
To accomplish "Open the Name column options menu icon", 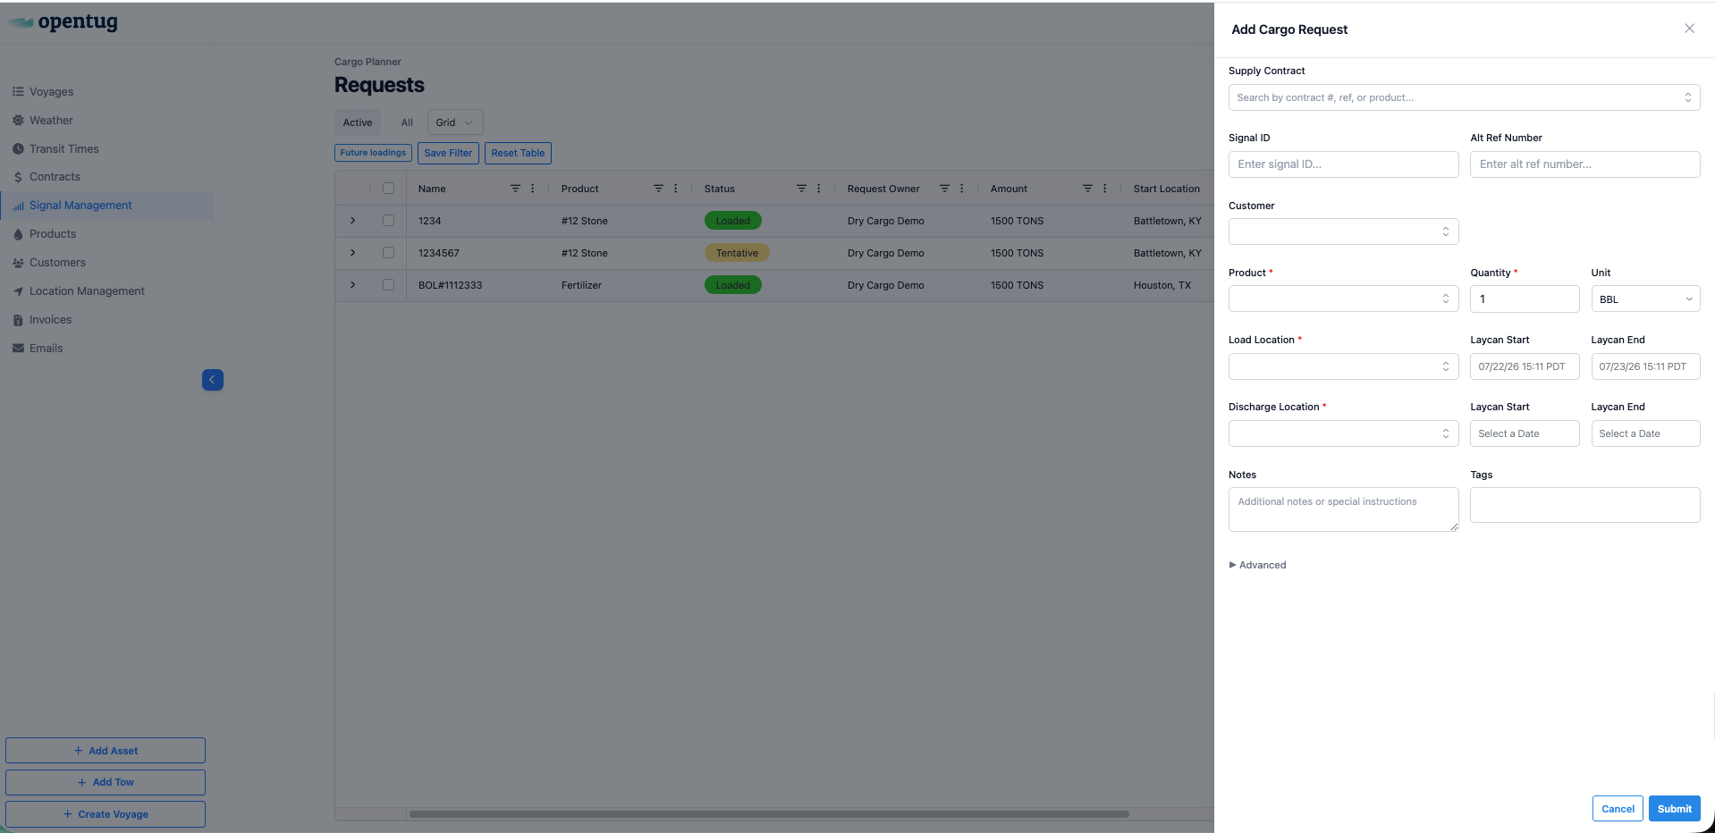I will 533,189.
